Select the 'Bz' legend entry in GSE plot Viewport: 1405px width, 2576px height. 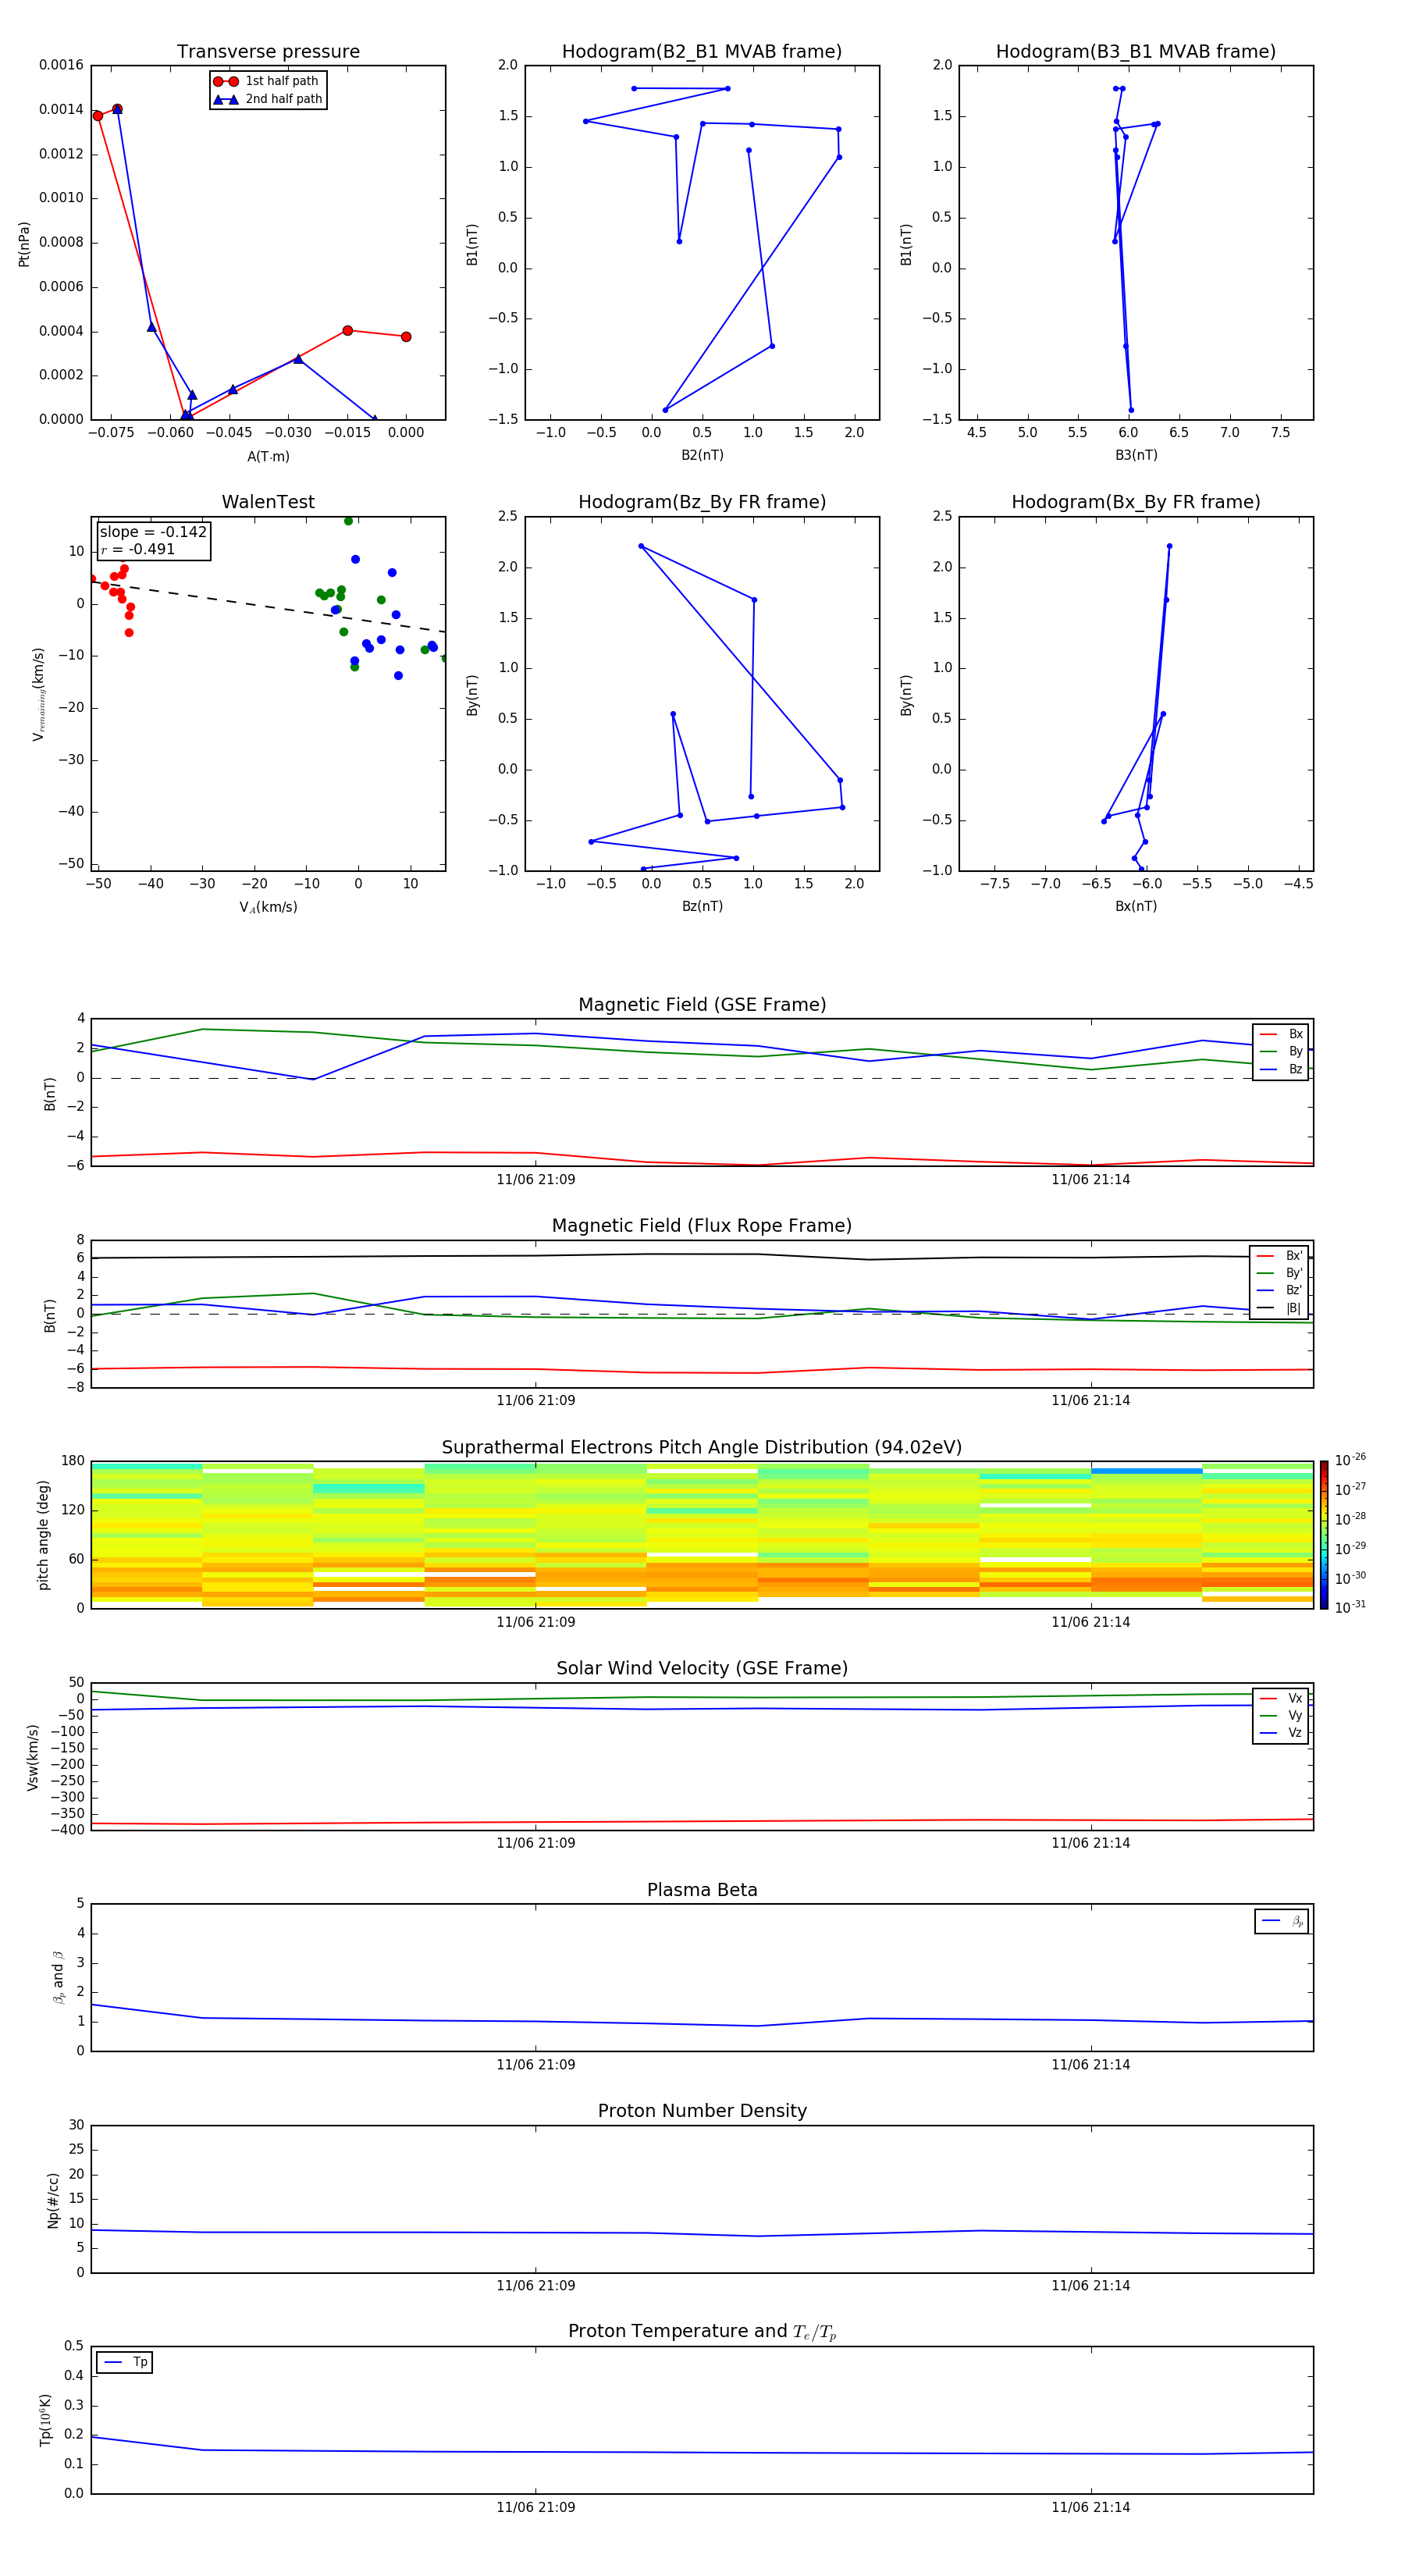(x=1281, y=1069)
